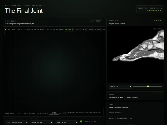Open the Palette dropdown showing Bone / fluid
This screenshot has width=167, height=125.
pyautogui.click(x=66, y=123)
